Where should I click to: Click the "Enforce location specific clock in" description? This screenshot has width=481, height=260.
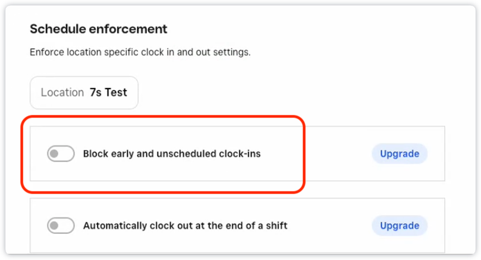tap(140, 53)
